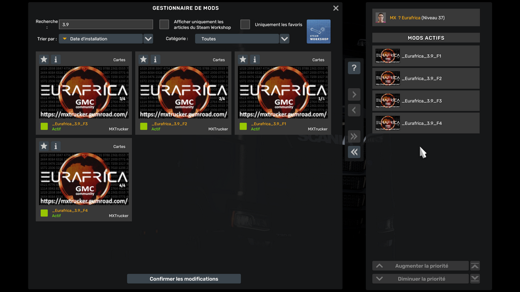Enable Uniquement les favoris checkbox
Screen dimensions: 520x292
tap(245, 24)
